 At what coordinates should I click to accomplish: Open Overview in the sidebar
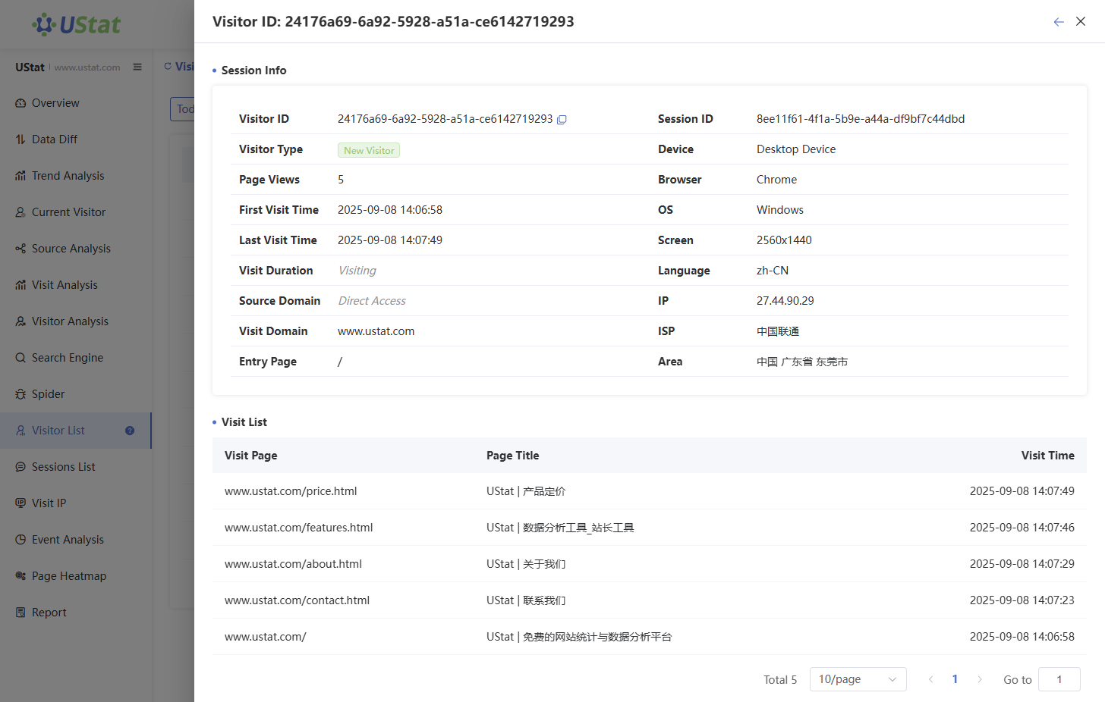[55, 103]
